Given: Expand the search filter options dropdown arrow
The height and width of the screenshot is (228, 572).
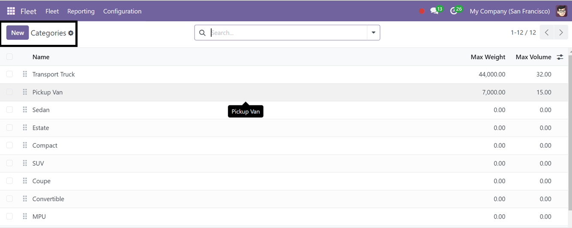Looking at the screenshot, I should 374,33.
